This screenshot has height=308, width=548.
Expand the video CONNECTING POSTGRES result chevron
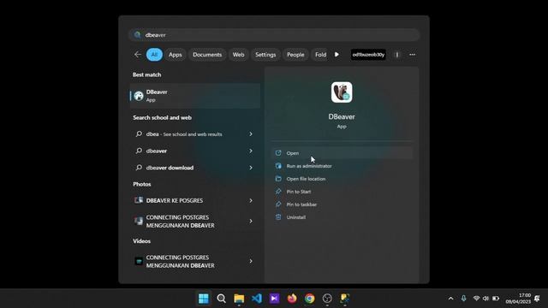click(x=251, y=261)
